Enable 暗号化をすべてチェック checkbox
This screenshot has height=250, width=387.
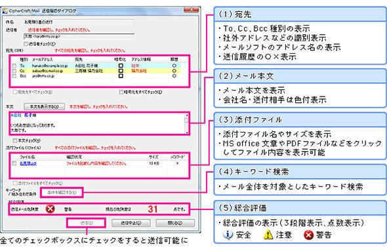pos(121,92)
